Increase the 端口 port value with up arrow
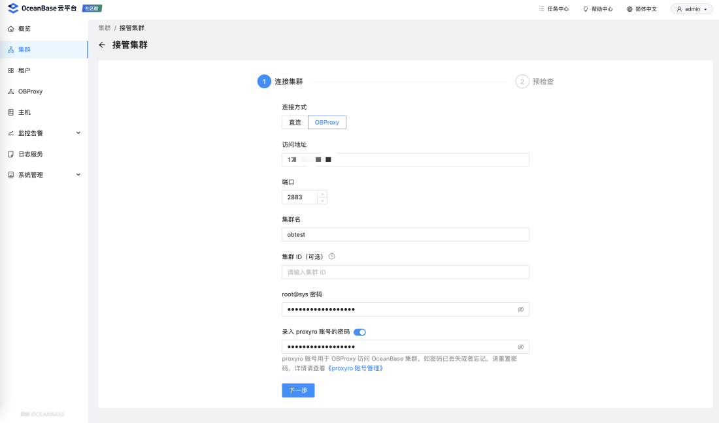Viewport: 719px width, 423px height. [x=322, y=194]
